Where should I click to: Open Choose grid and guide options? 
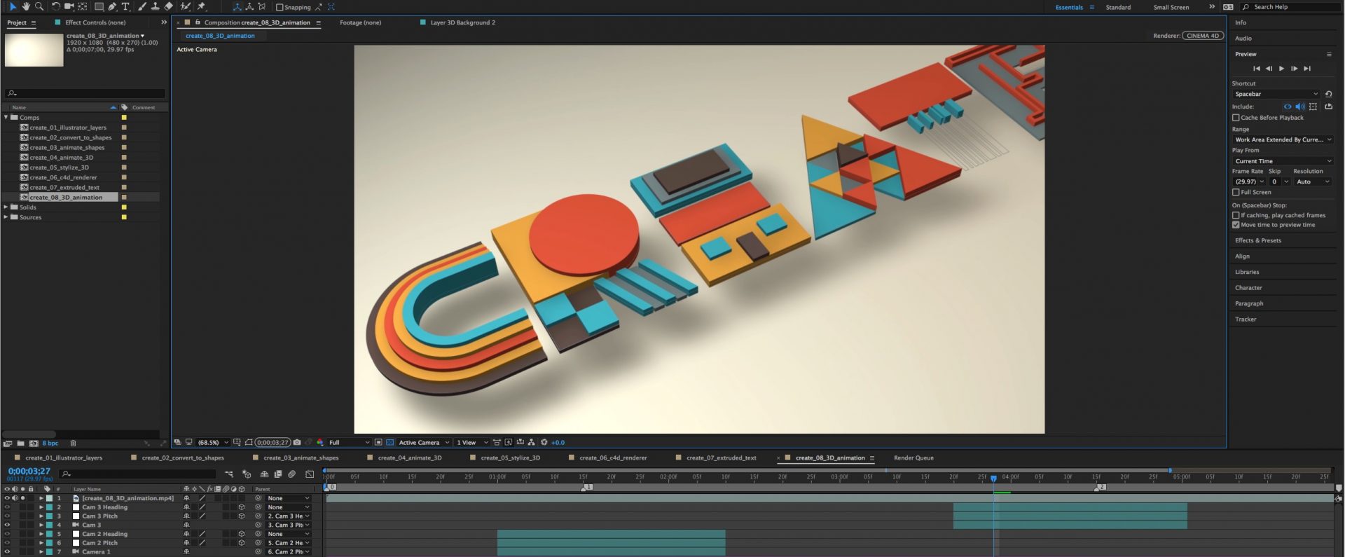tap(237, 442)
